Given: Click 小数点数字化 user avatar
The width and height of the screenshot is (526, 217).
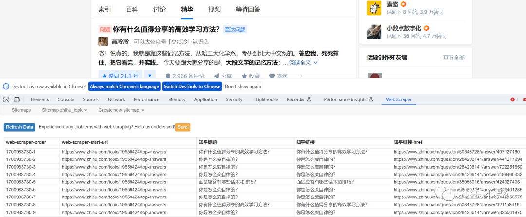Looking at the screenshot, I should (375, 32).
